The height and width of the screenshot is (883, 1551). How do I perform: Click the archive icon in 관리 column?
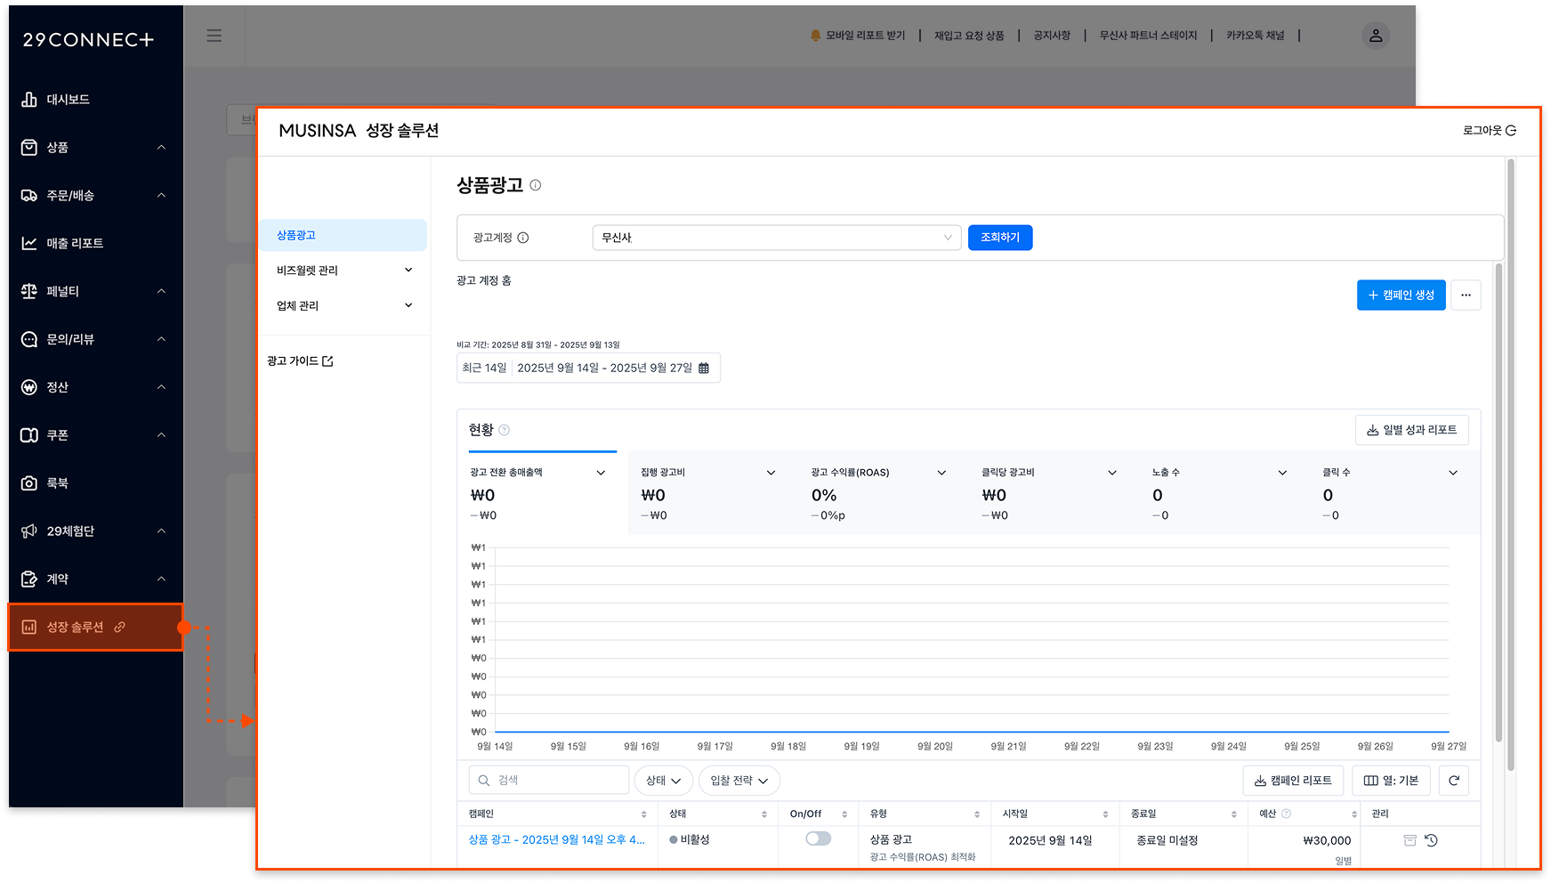(1410, 840)
